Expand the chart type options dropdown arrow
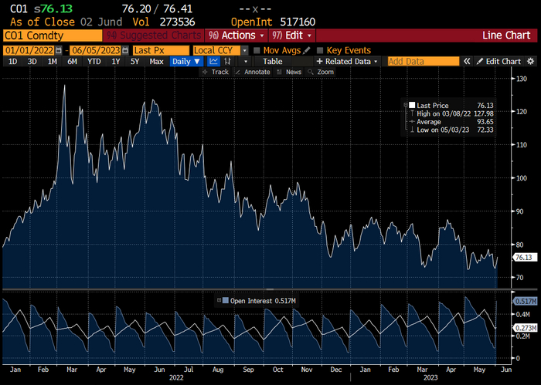The width and height of the screenshot is (541, 385). (246, 61)
